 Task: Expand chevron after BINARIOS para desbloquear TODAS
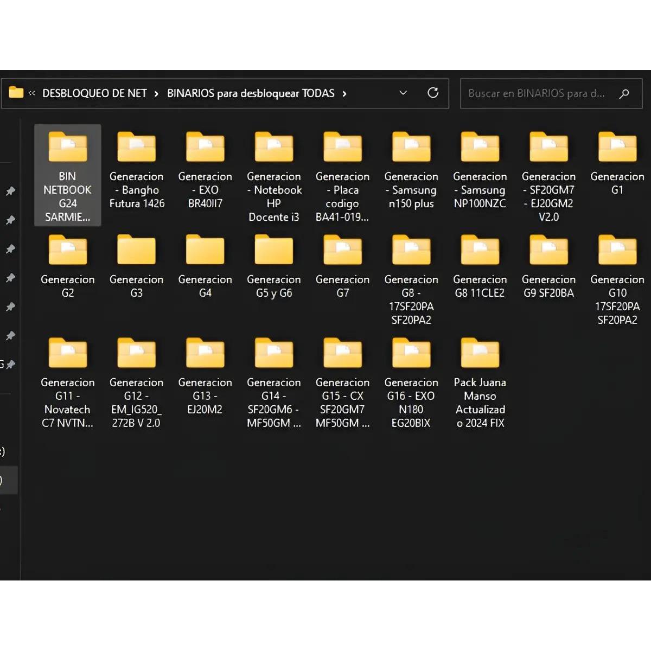point(344,93)
